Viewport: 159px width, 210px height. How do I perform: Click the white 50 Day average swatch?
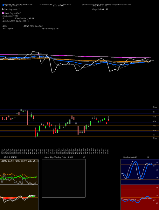3,9
